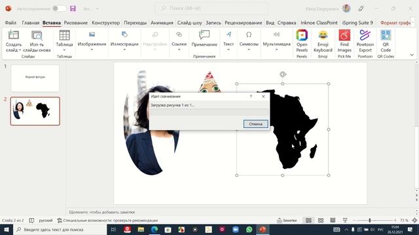Close the download dialog with X
419x235 pixels.
pos(263,97)
